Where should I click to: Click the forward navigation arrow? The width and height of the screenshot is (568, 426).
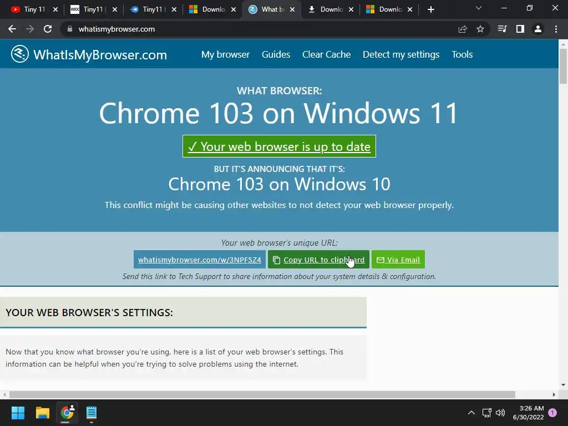point(30,29)
